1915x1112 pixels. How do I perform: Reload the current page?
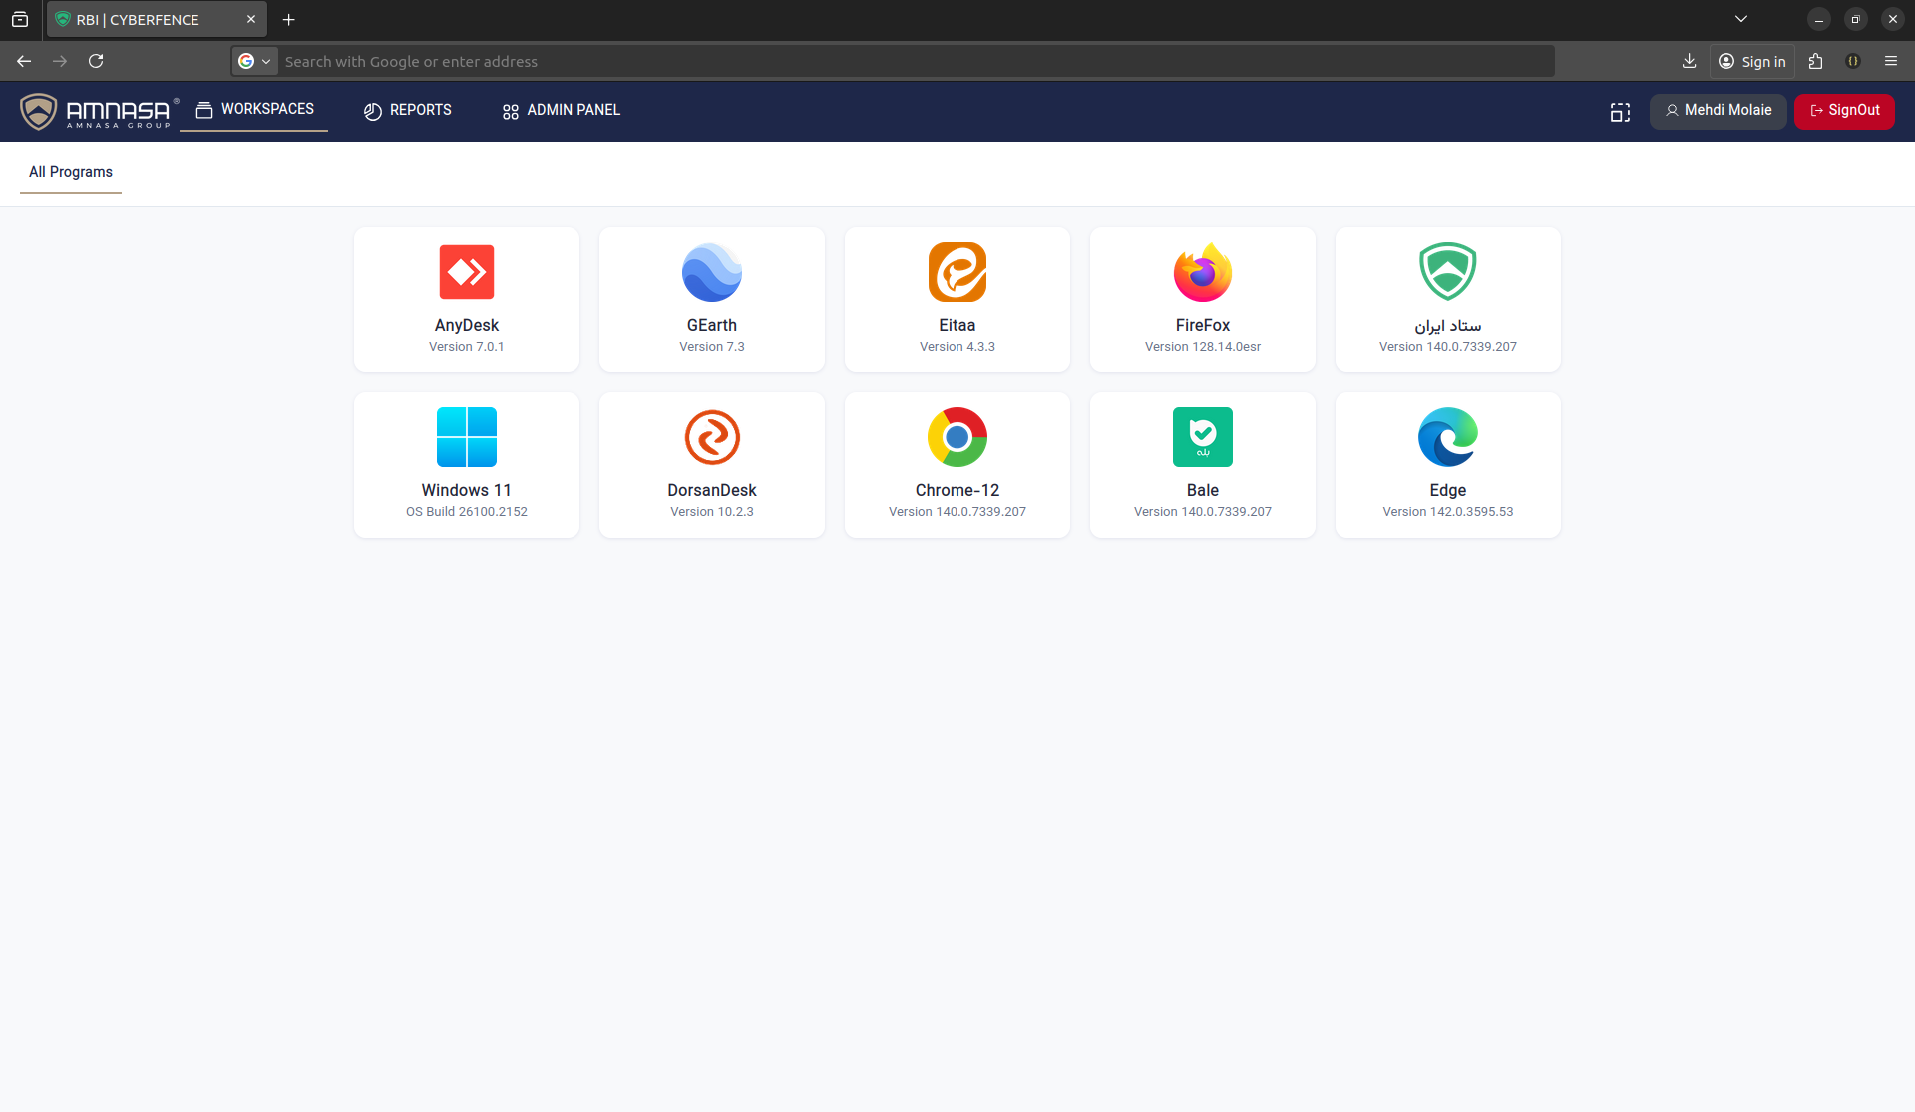(x=96, y=61)
